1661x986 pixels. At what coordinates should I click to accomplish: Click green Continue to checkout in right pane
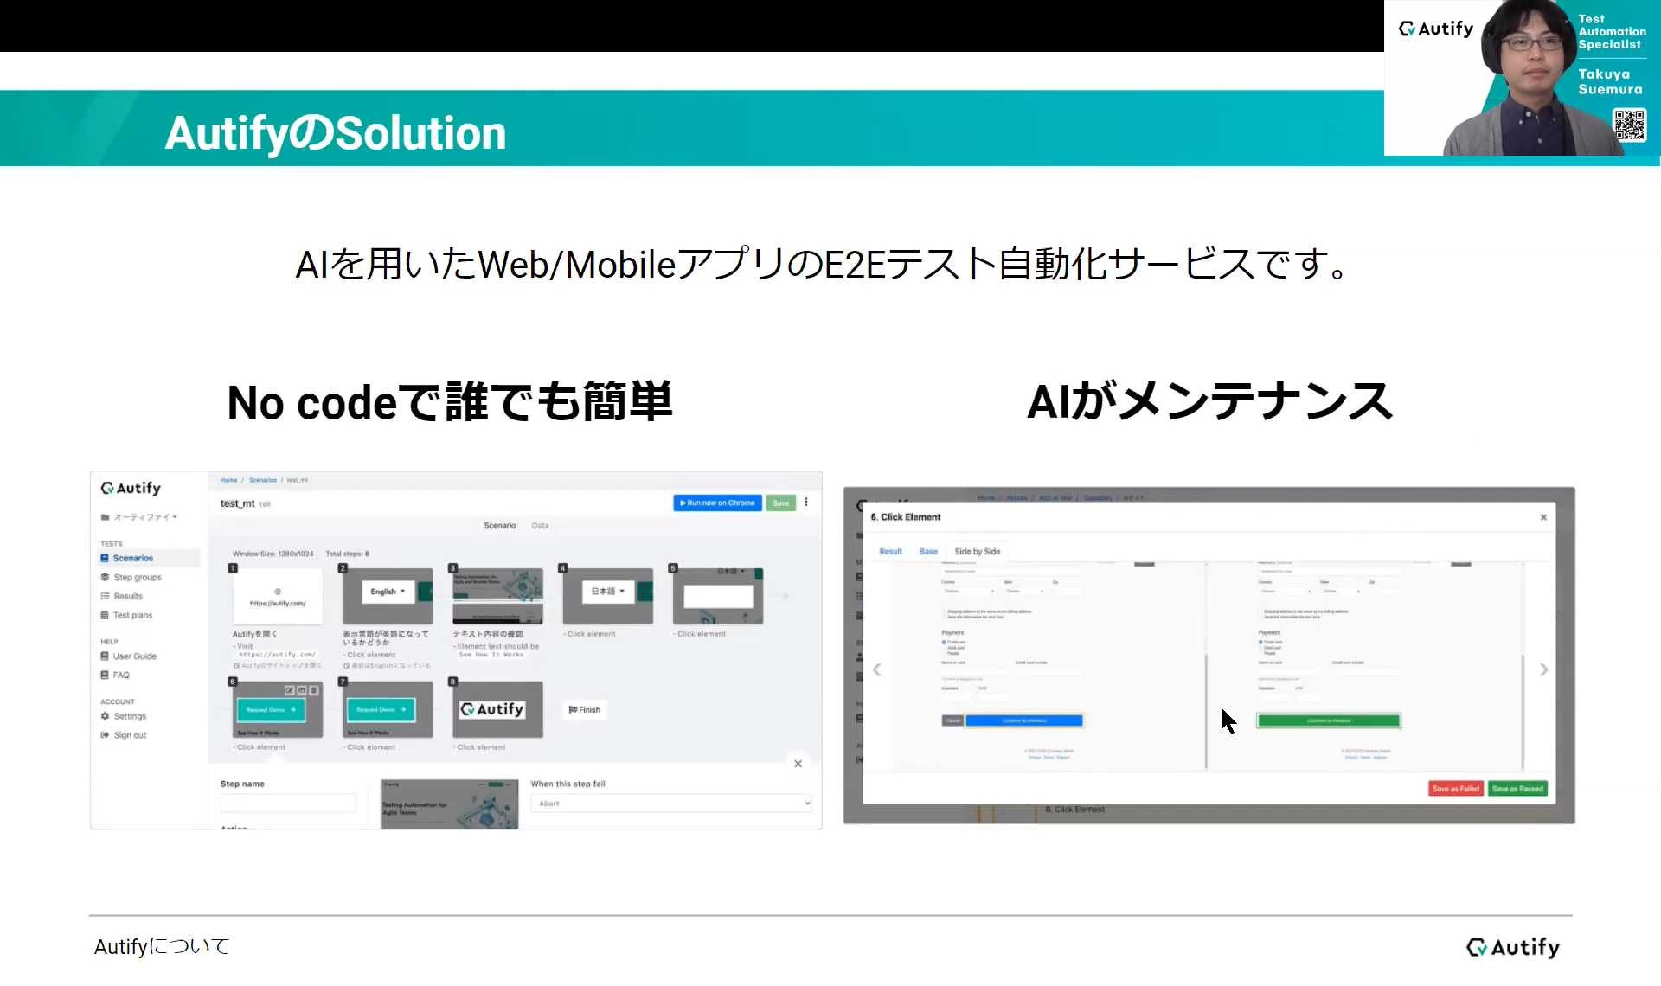point(1328,720)
